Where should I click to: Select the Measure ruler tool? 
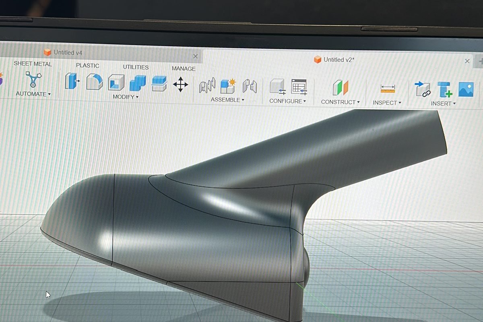coord(387,89)
